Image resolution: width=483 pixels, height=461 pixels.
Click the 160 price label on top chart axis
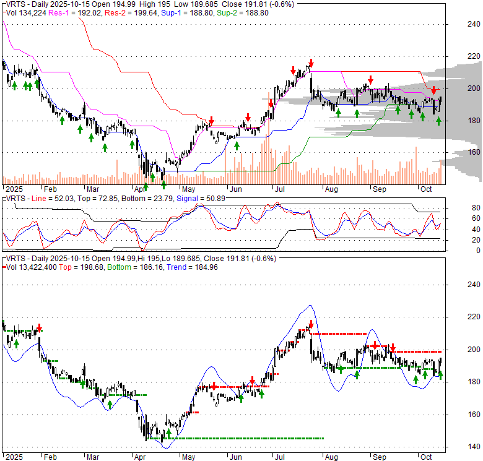[474, 152]
